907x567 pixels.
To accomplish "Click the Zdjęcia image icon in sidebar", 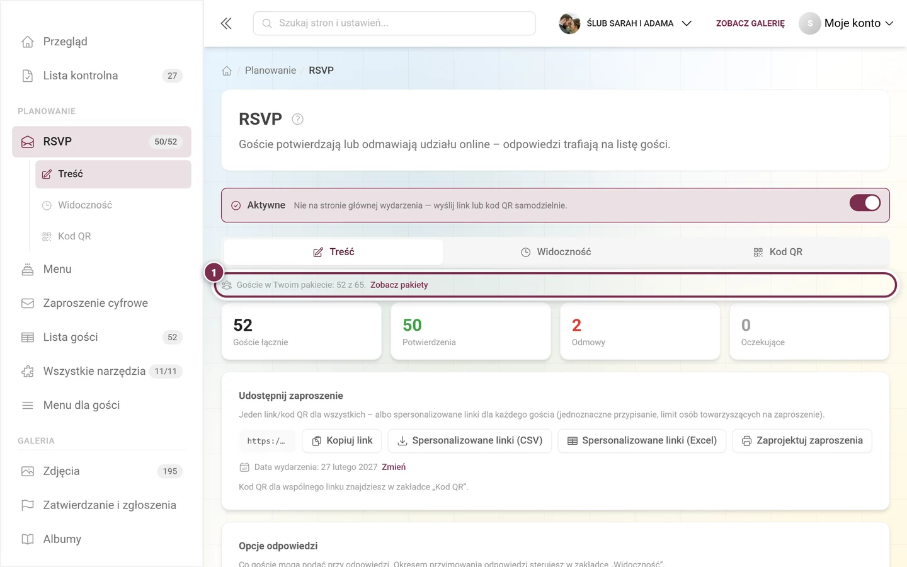I will pos(28,471).
